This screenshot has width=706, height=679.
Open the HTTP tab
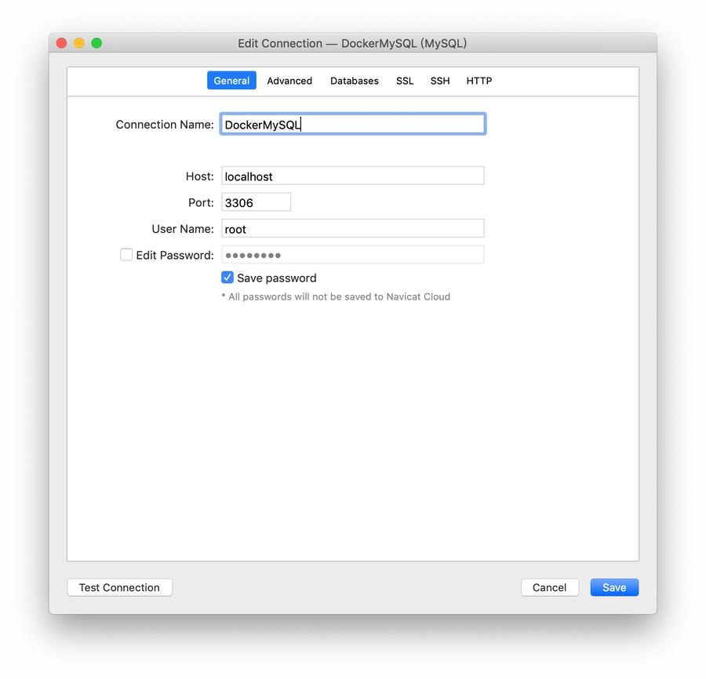pyautogui.click(x=479, y=81)
